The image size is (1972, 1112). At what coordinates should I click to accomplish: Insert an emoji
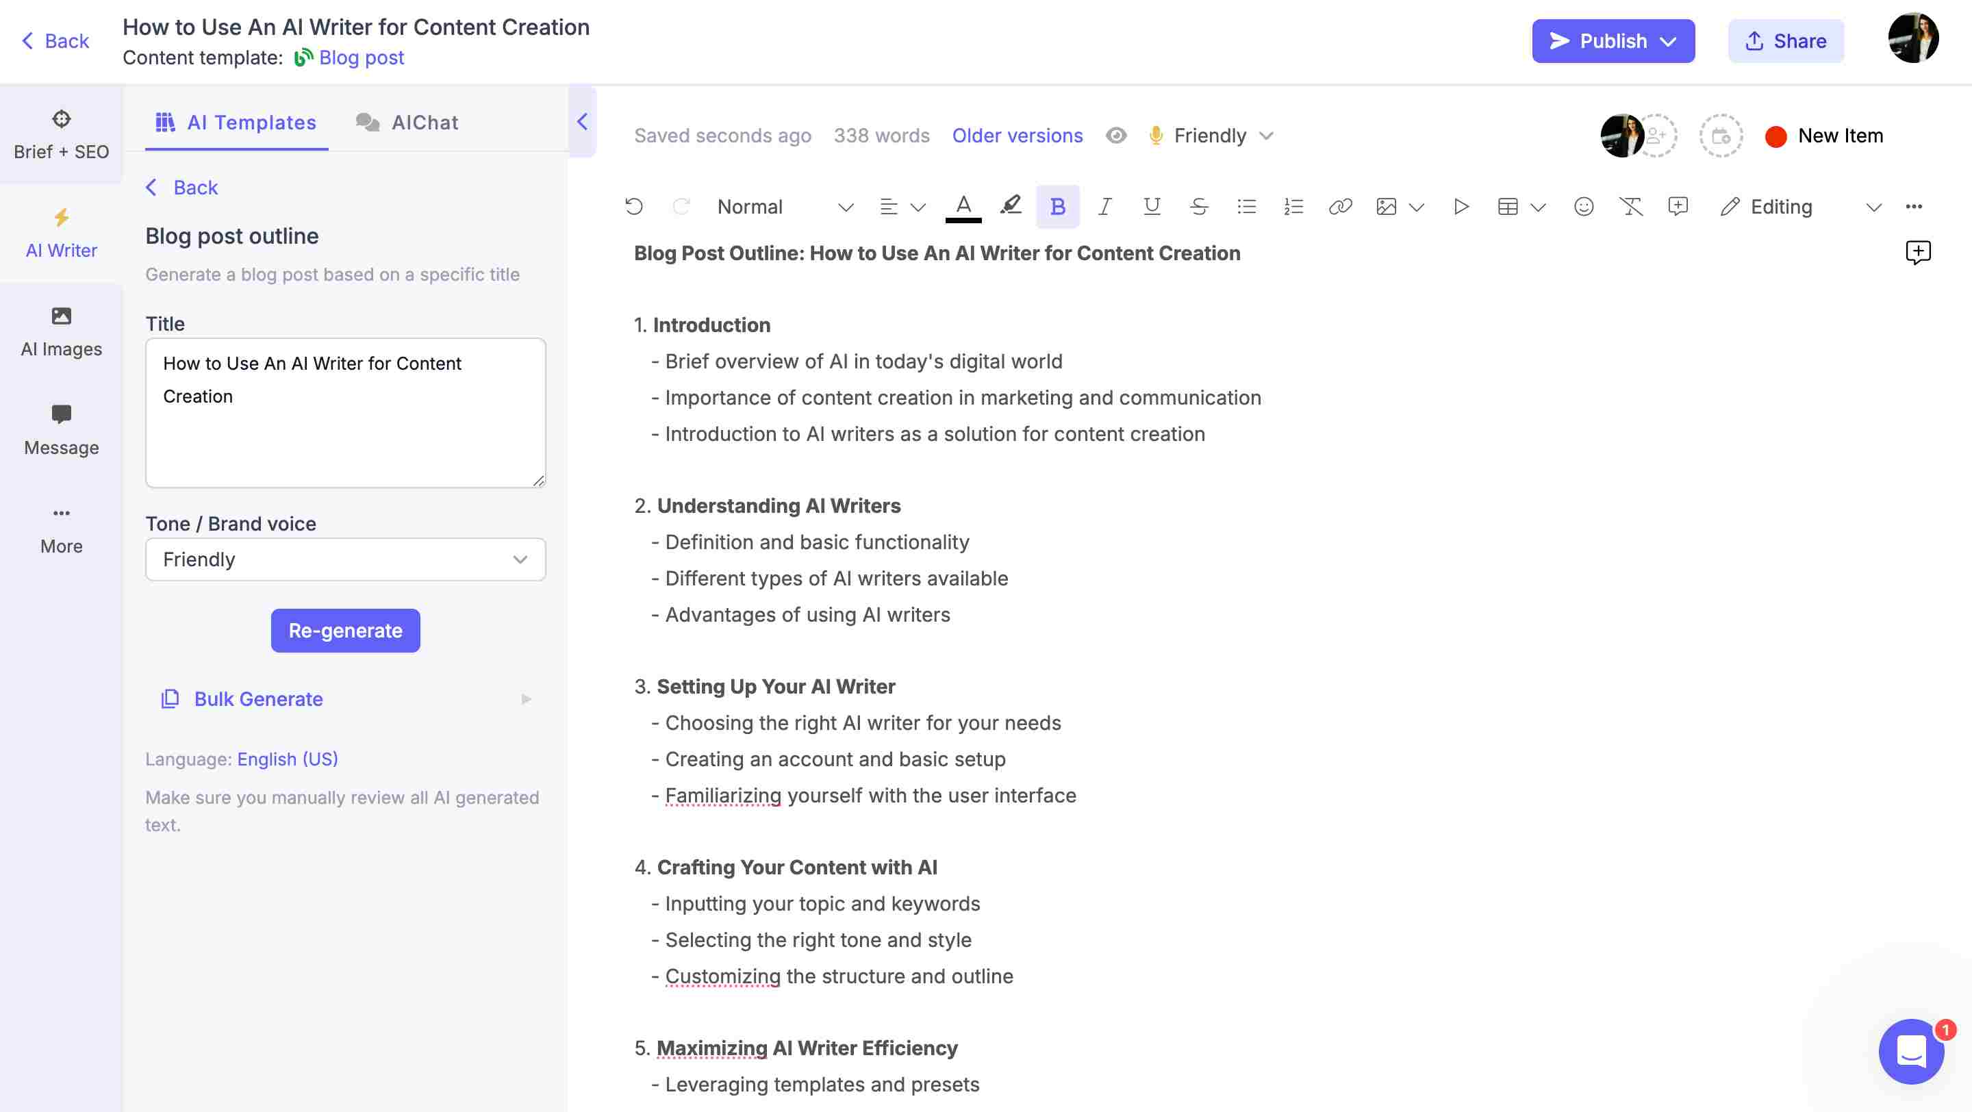[1583, 206]
